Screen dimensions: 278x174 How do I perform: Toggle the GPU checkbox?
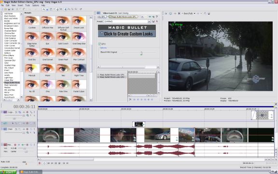(99, 44)
